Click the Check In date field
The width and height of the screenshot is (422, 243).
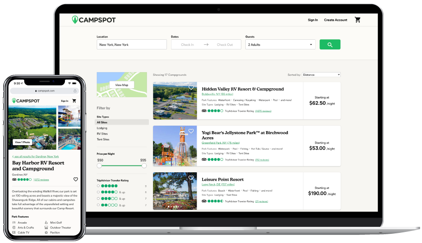click(187, 45)
